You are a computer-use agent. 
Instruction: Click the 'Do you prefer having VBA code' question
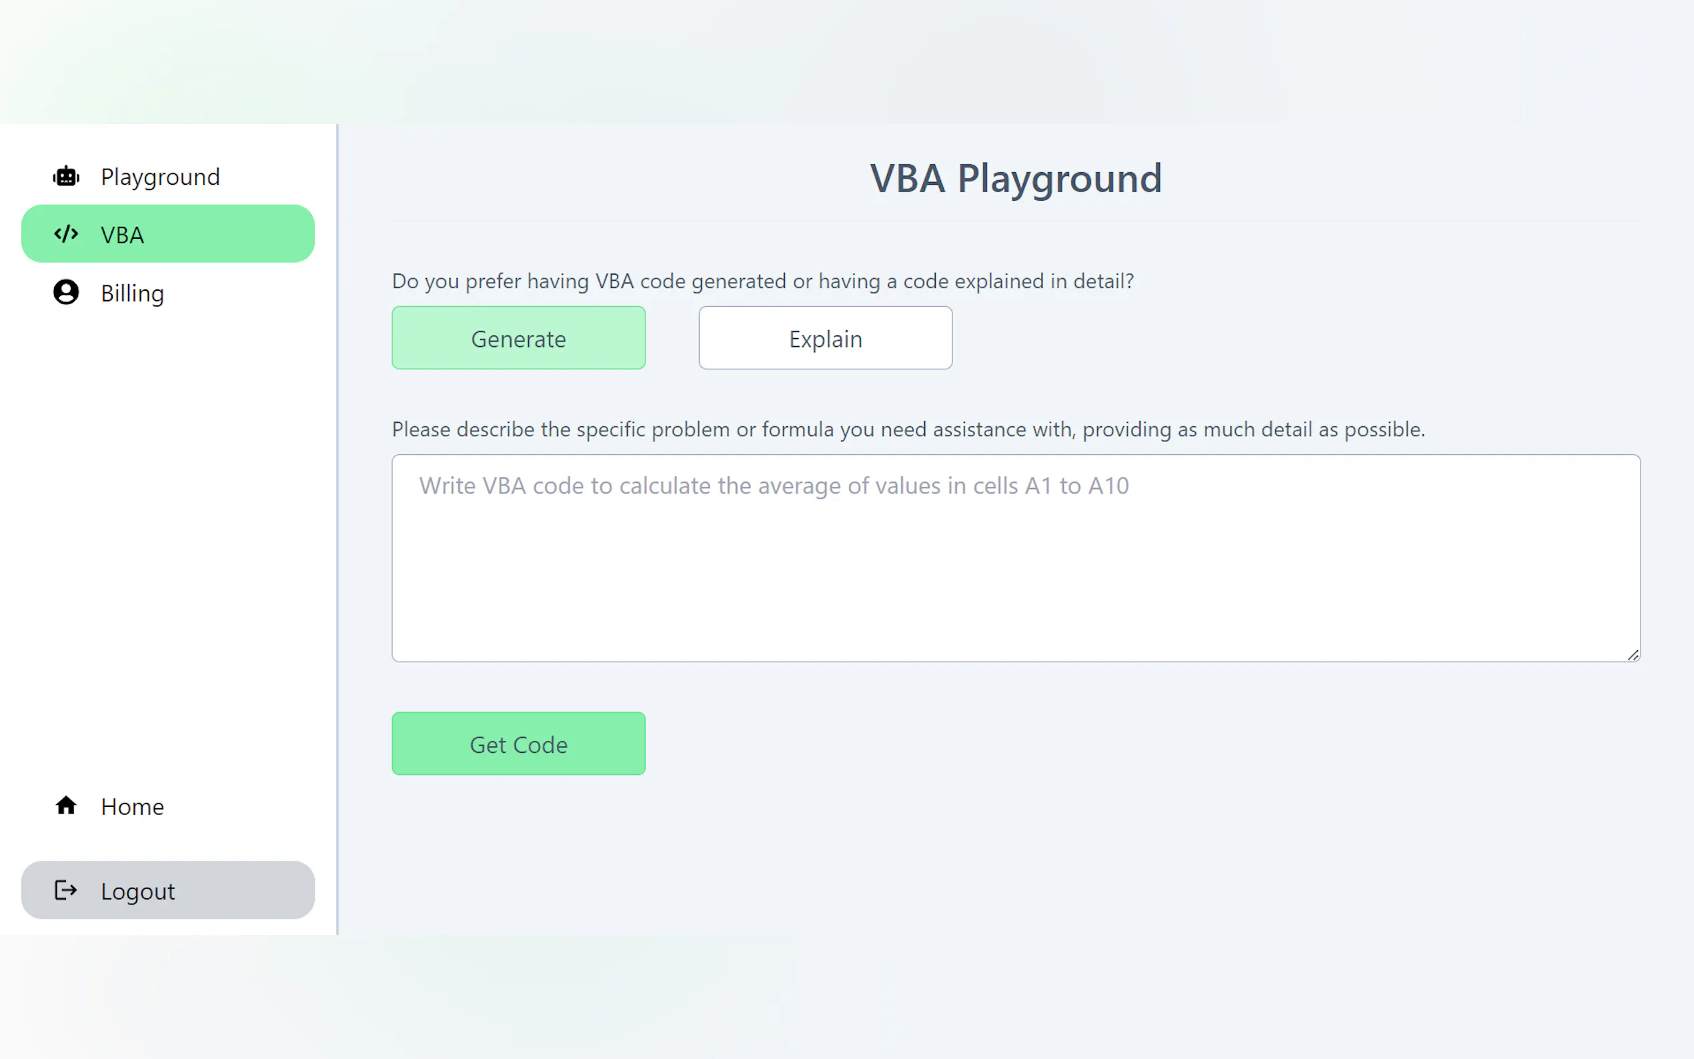tap(762, 281)
